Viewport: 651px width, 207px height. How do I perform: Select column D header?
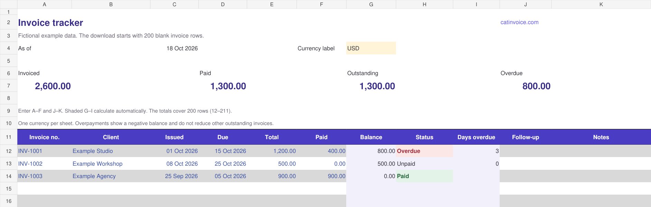[223, 4]
